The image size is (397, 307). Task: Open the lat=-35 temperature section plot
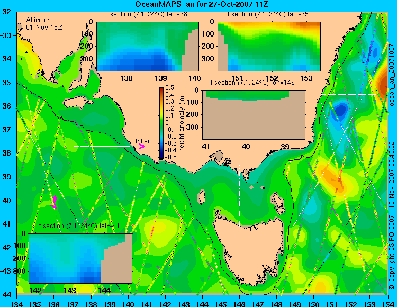tap(269, 47)
